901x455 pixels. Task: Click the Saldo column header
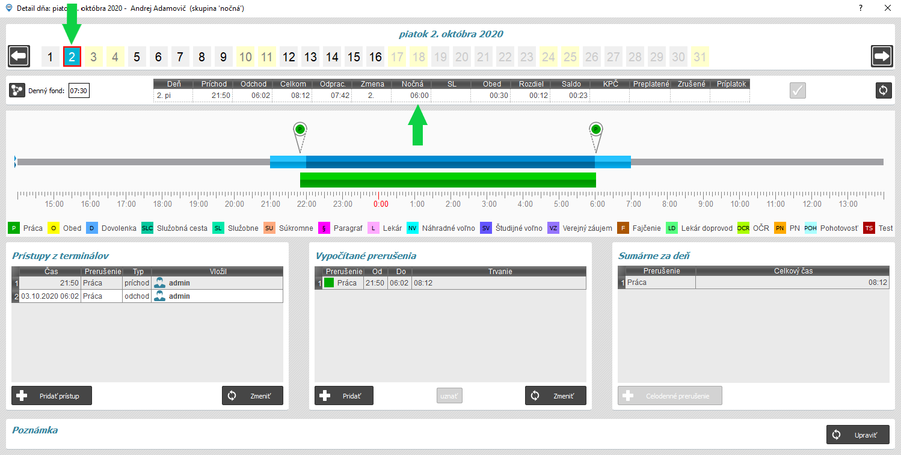pos(571,84)
